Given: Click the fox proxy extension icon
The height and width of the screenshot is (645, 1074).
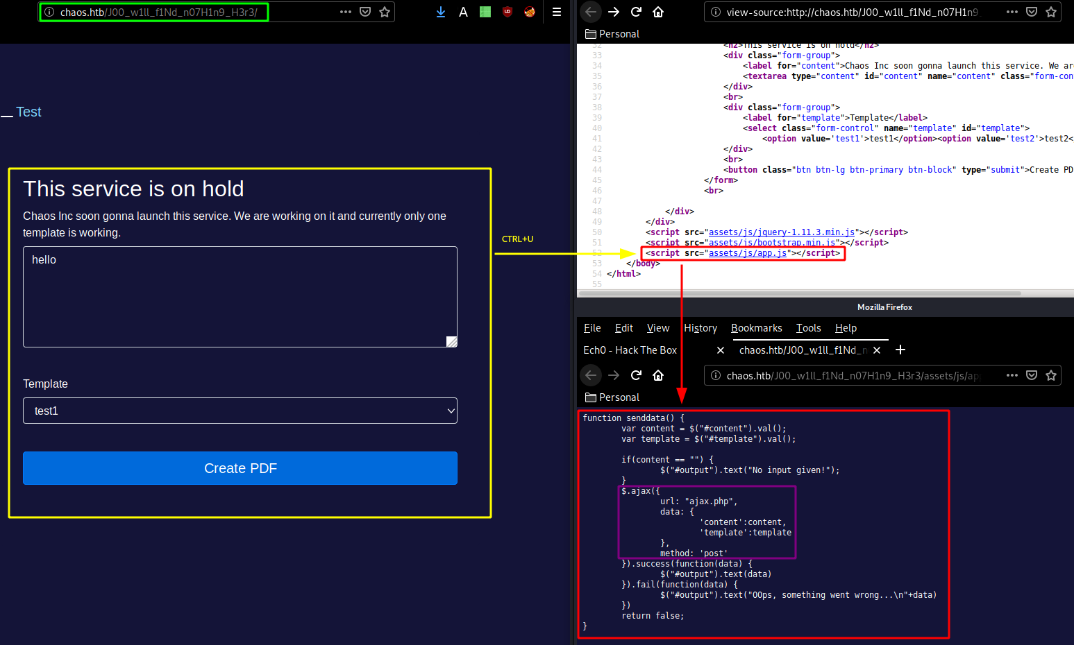Looking at the screenshot, I should [x=530, y=12].
